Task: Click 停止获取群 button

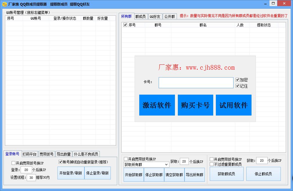Action: [x=154, y=175]
